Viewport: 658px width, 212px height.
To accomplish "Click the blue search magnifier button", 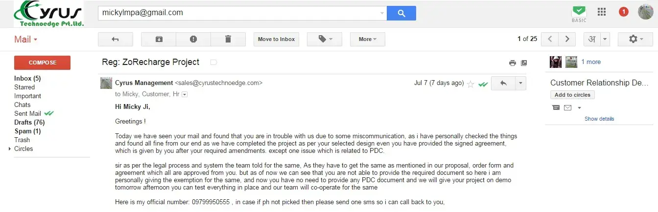I will 401,13.
